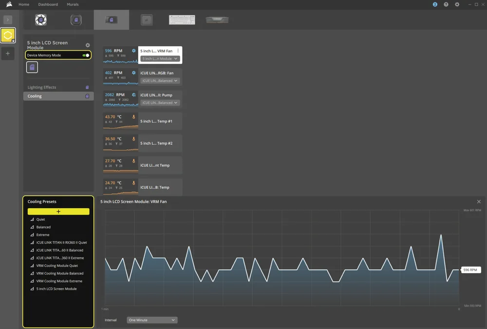Select the 5 inch L... Temp #1 sensor

(x=160, y=121)
